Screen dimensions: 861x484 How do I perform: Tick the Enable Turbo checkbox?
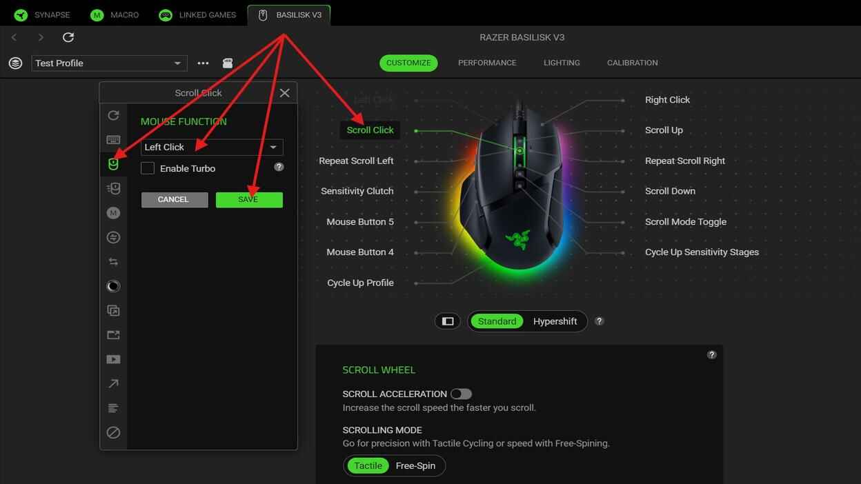coord(148,168)
